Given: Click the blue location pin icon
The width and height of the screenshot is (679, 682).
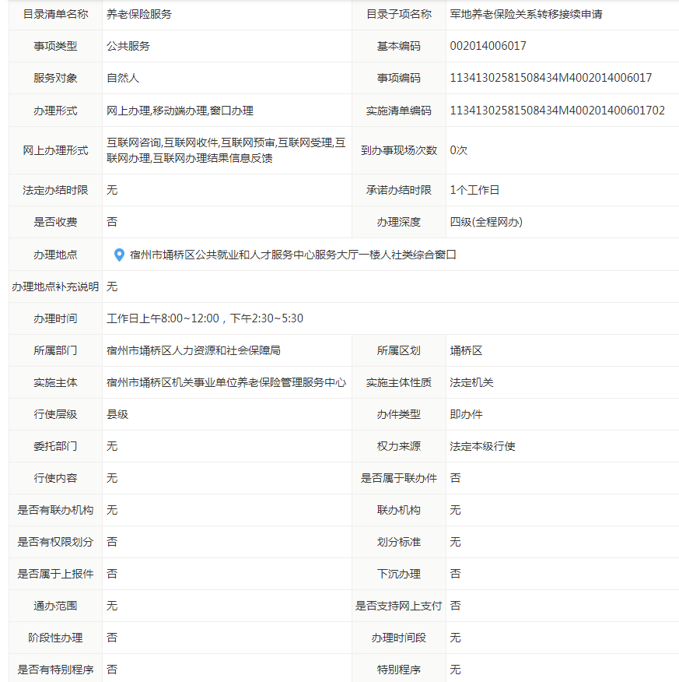Looking at the screenshot, I should [119, 255].
